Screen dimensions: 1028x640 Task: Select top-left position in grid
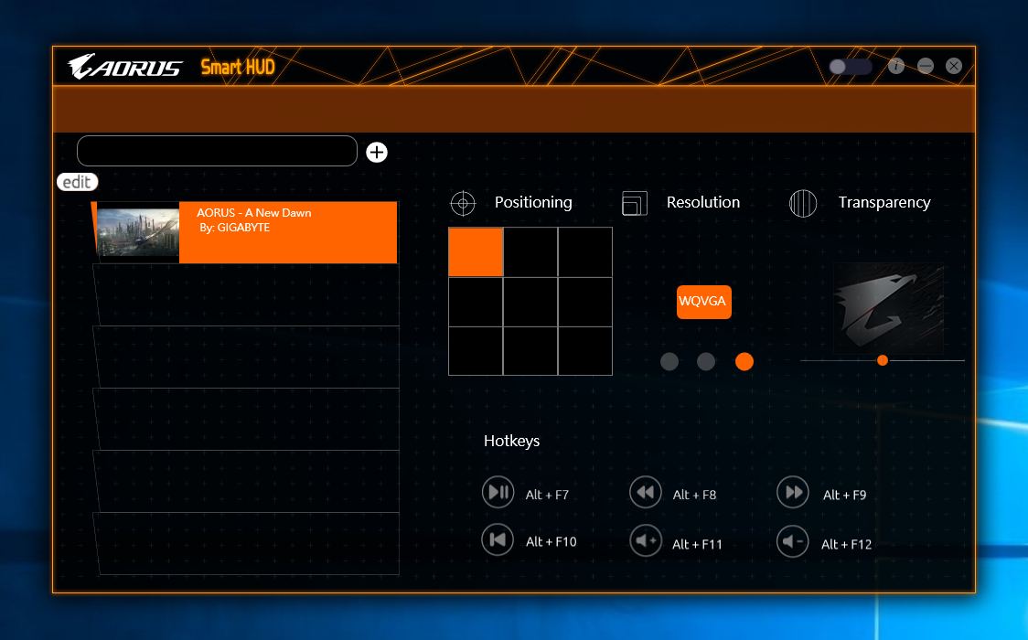476,252
